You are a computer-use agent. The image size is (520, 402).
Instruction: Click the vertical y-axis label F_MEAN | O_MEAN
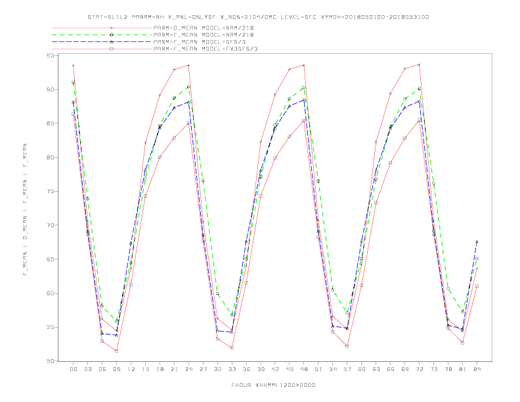[25, 210]
